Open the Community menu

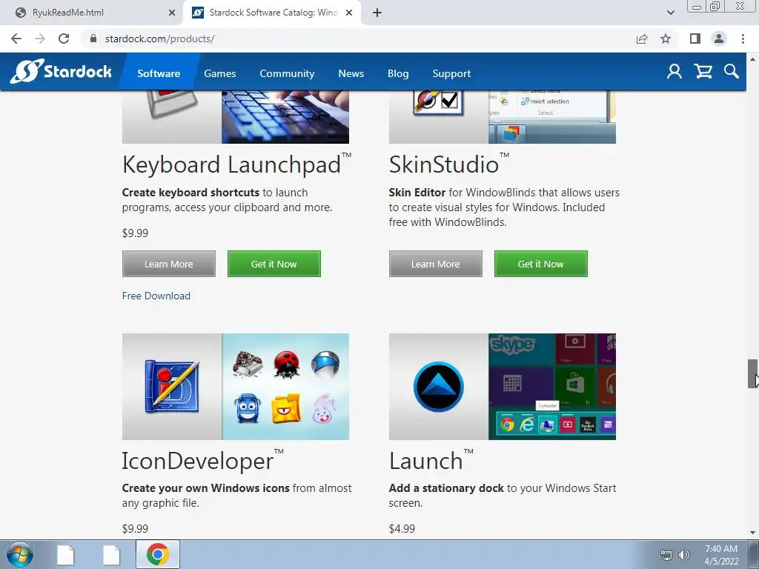coord(287,73)
